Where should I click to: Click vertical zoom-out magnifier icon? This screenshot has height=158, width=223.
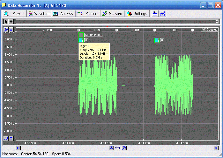point(6,138)
